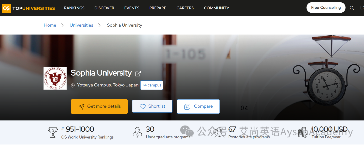Screen dimensions: 364x146
Task: Click the Free Counselling button
Action: (326, 8)
